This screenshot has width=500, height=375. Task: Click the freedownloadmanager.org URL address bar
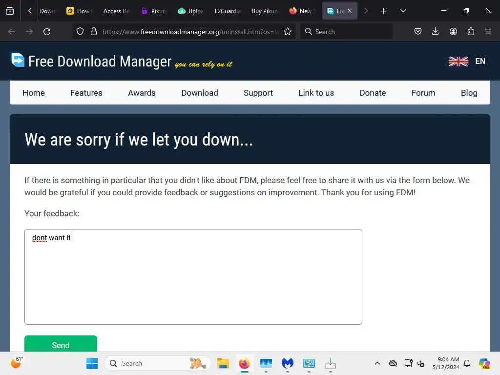point(191,32)
